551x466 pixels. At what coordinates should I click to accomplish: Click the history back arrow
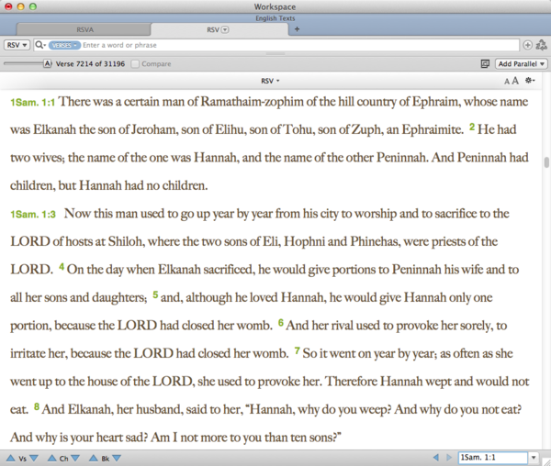[x=436, y=457]
